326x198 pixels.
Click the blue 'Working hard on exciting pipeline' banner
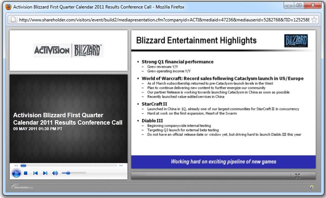(223, 161)
